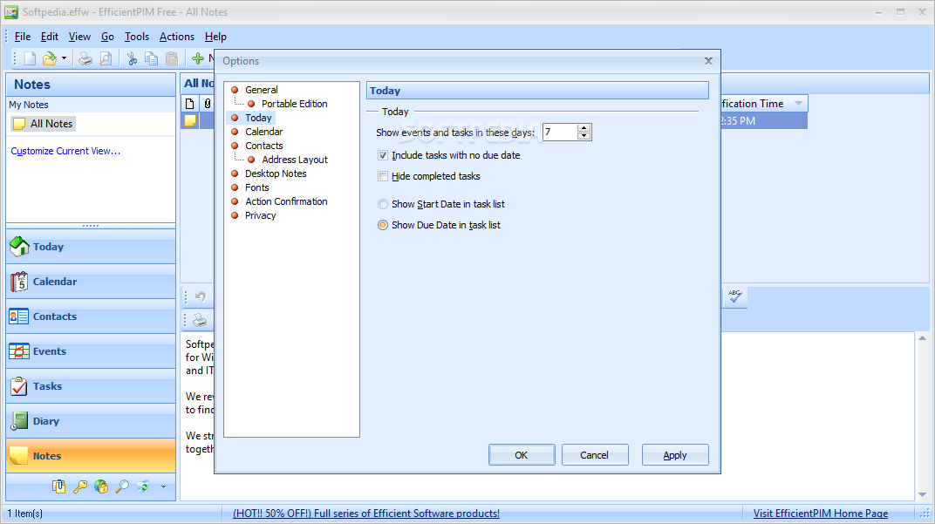Select Privacy in options tree
Viewport: 935px width, 524px height.
(x=260, y=215)
